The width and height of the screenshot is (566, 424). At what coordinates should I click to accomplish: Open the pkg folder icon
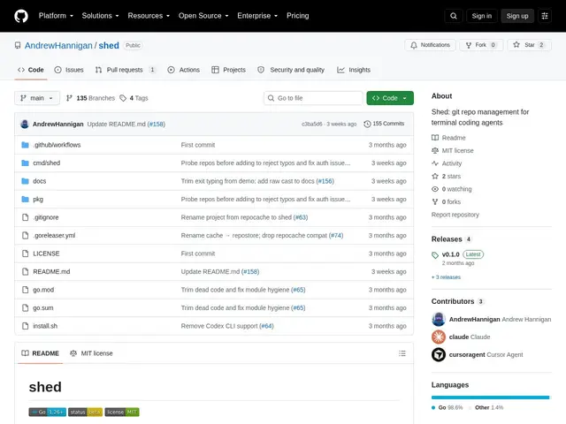(25, 199)
